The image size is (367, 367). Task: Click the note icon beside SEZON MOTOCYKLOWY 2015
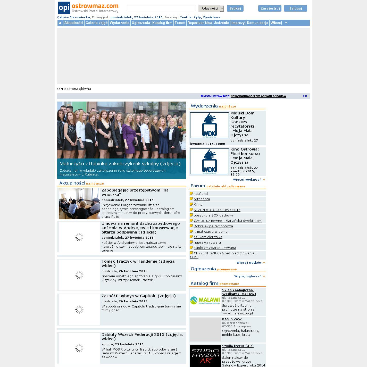[x=191, y=210]
